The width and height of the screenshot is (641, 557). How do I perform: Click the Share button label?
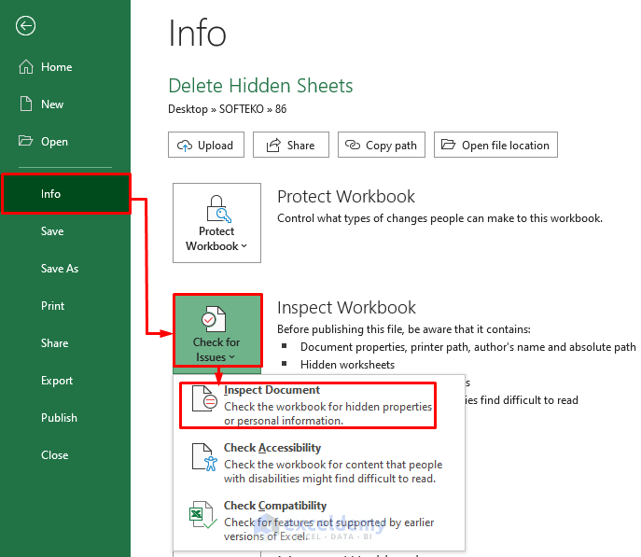pyautogui.click(x=300, y=146)
